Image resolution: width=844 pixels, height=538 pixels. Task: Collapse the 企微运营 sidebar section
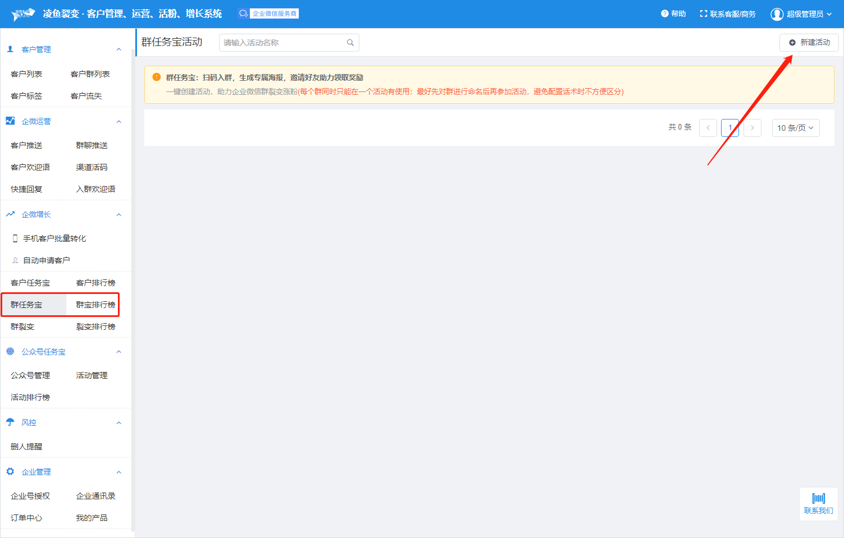118,121
